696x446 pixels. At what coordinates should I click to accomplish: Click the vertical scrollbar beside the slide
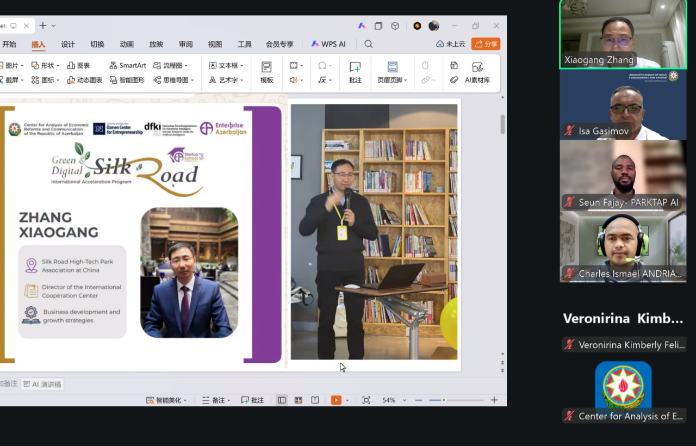[x=502, y=124]
